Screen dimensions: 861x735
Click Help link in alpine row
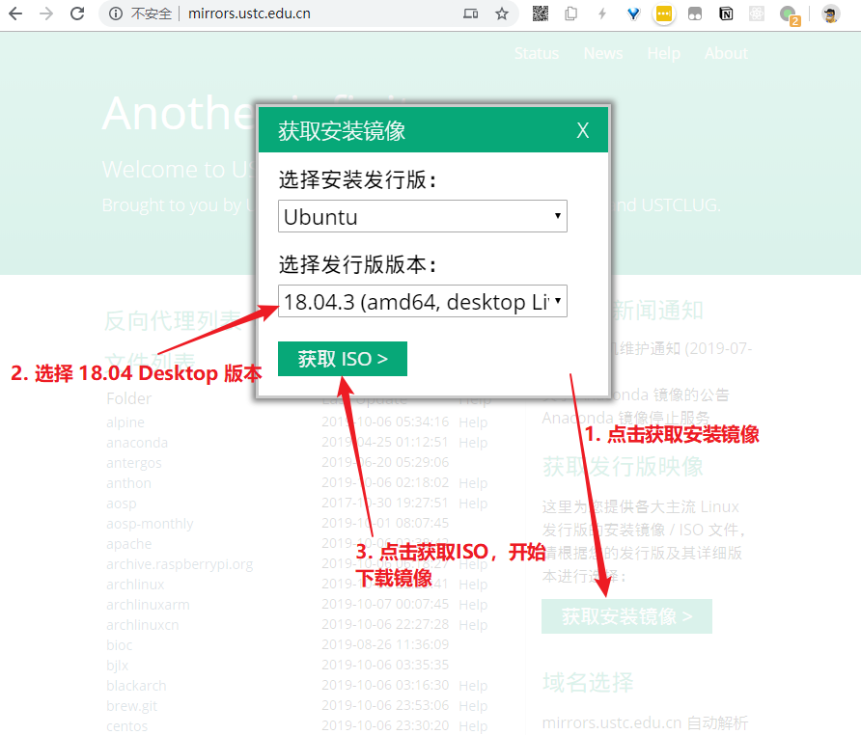coord(473,422)
